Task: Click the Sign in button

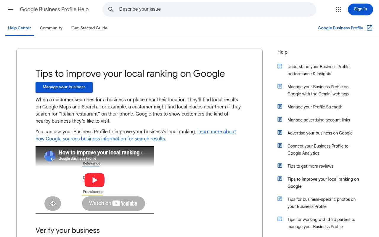Action: point(360,9)
